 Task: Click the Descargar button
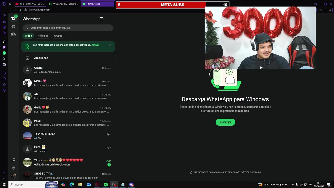225,122
